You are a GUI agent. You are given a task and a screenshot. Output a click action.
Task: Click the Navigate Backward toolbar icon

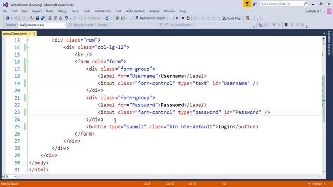tap(8, 18)
